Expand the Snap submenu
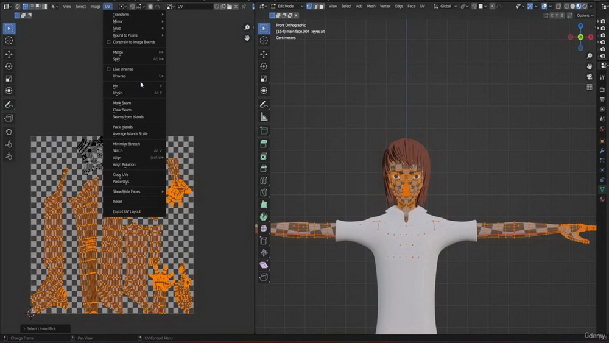609x343 pixels. (x=135, y=29)
